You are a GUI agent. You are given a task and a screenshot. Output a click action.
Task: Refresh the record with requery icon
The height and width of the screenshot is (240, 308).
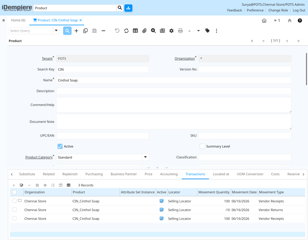click(126, 31)
